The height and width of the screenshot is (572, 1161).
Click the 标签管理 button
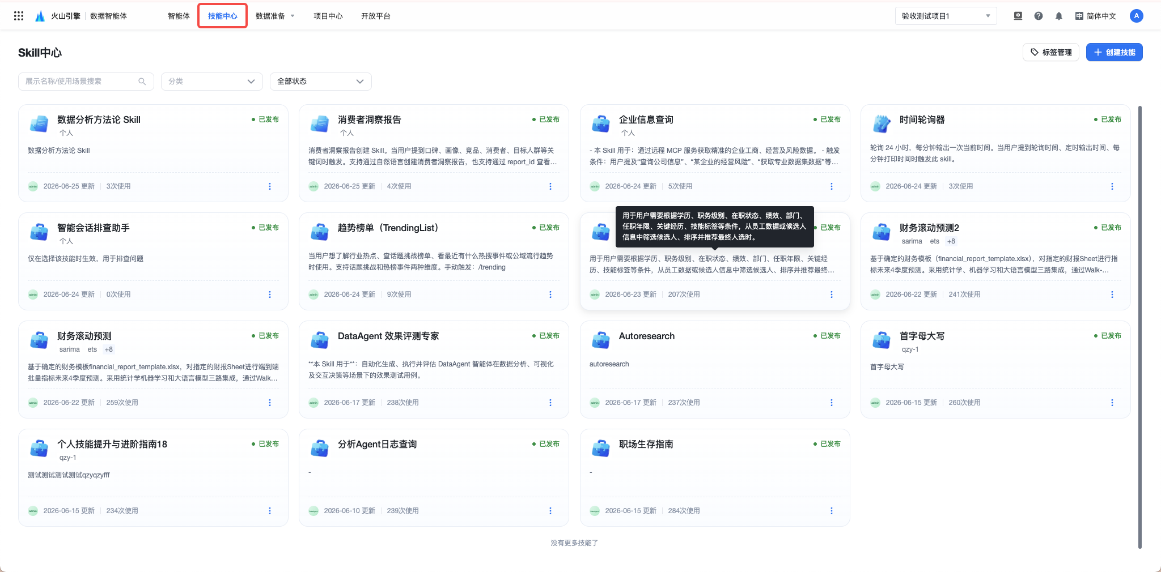1051,52
